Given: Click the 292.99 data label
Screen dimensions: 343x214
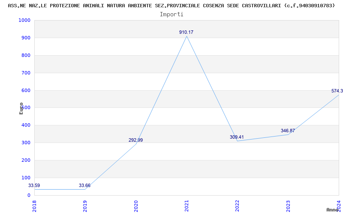Looking at the screenshot, I should (135, 140).
